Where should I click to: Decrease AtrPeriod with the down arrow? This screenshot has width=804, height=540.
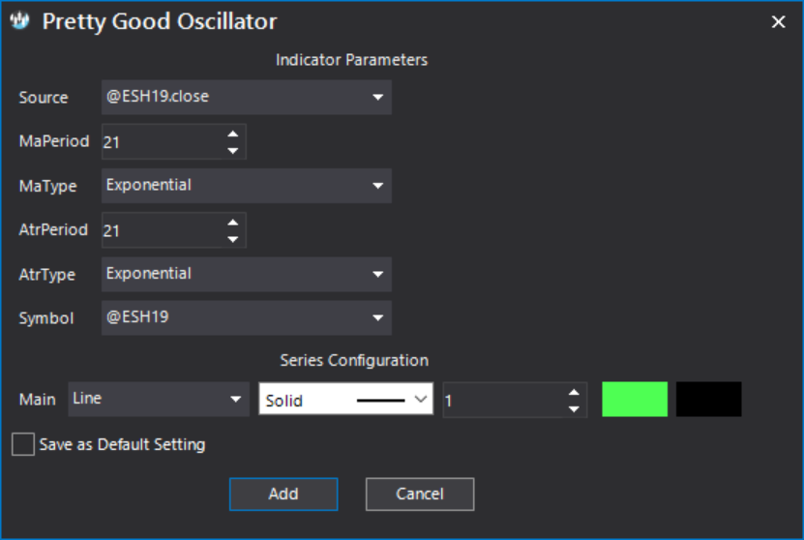coord(233,239)
